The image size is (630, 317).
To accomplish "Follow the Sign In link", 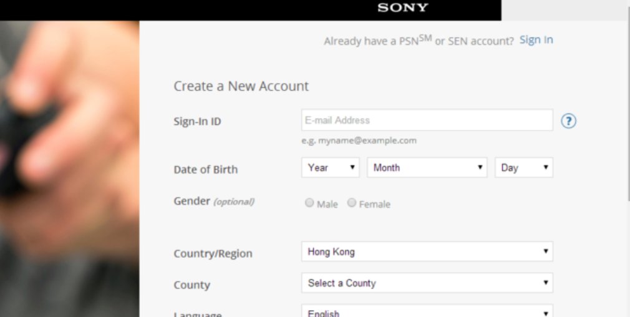I will (x=536, y=40).
